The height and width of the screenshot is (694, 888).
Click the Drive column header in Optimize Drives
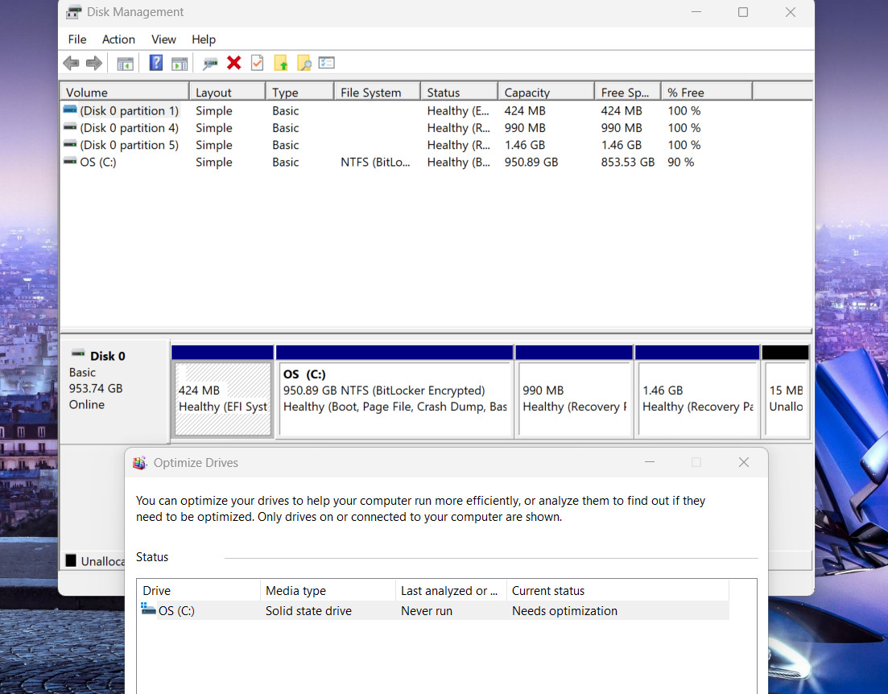tap(198, 590)
